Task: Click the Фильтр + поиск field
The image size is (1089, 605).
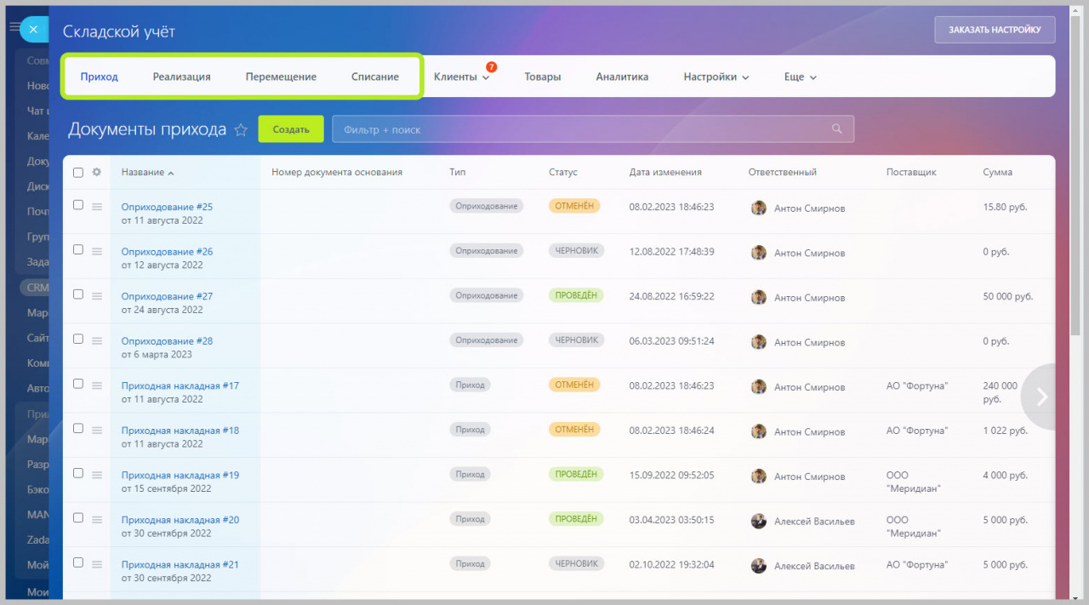Action: click(x=593, y=129)
